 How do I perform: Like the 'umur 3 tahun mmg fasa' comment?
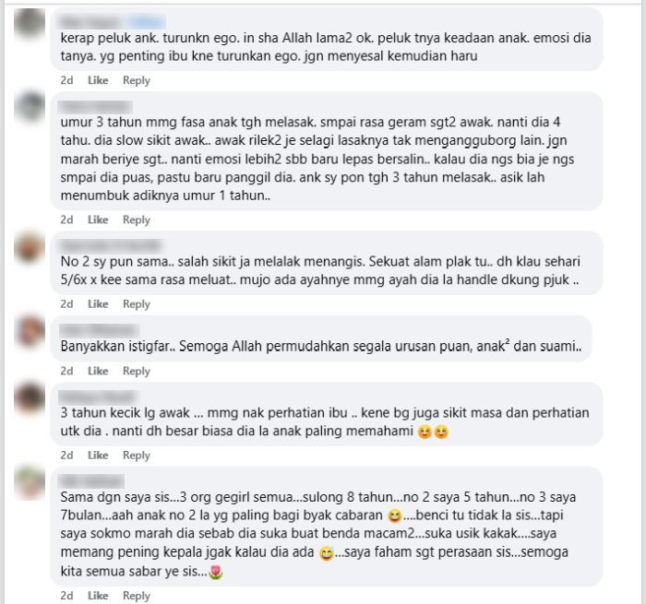click(98, 219)
